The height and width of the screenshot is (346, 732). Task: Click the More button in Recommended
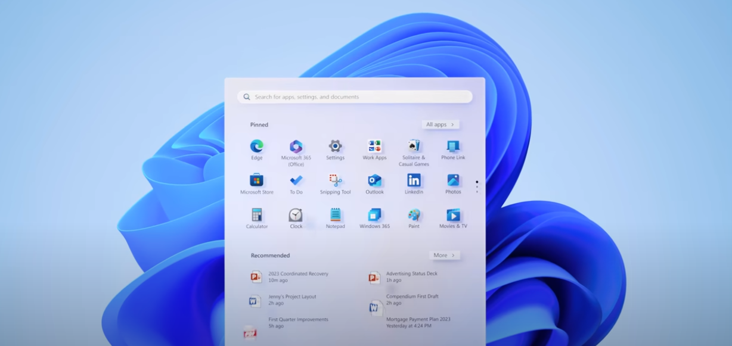[444, 255]
